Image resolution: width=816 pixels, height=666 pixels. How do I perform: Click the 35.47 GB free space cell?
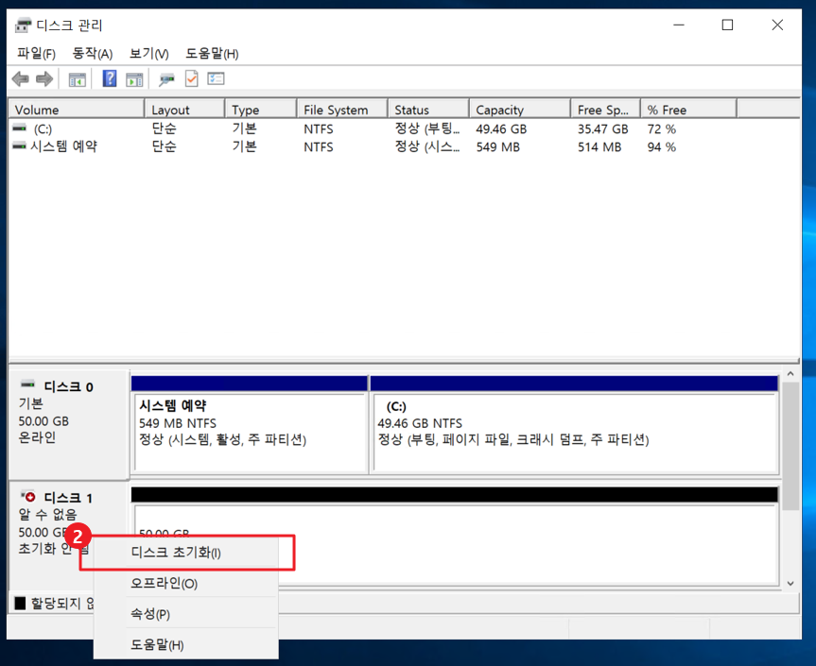click(602, 128)
